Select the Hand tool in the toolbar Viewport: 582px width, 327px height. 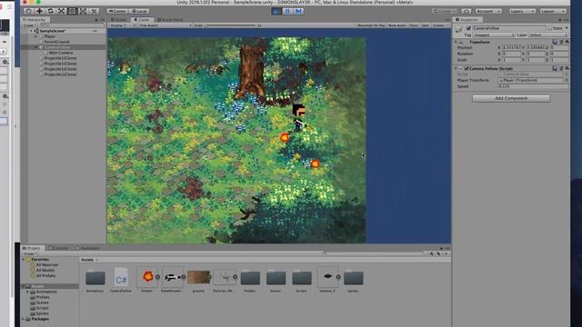pyautogui.click(x=28, y=11)
